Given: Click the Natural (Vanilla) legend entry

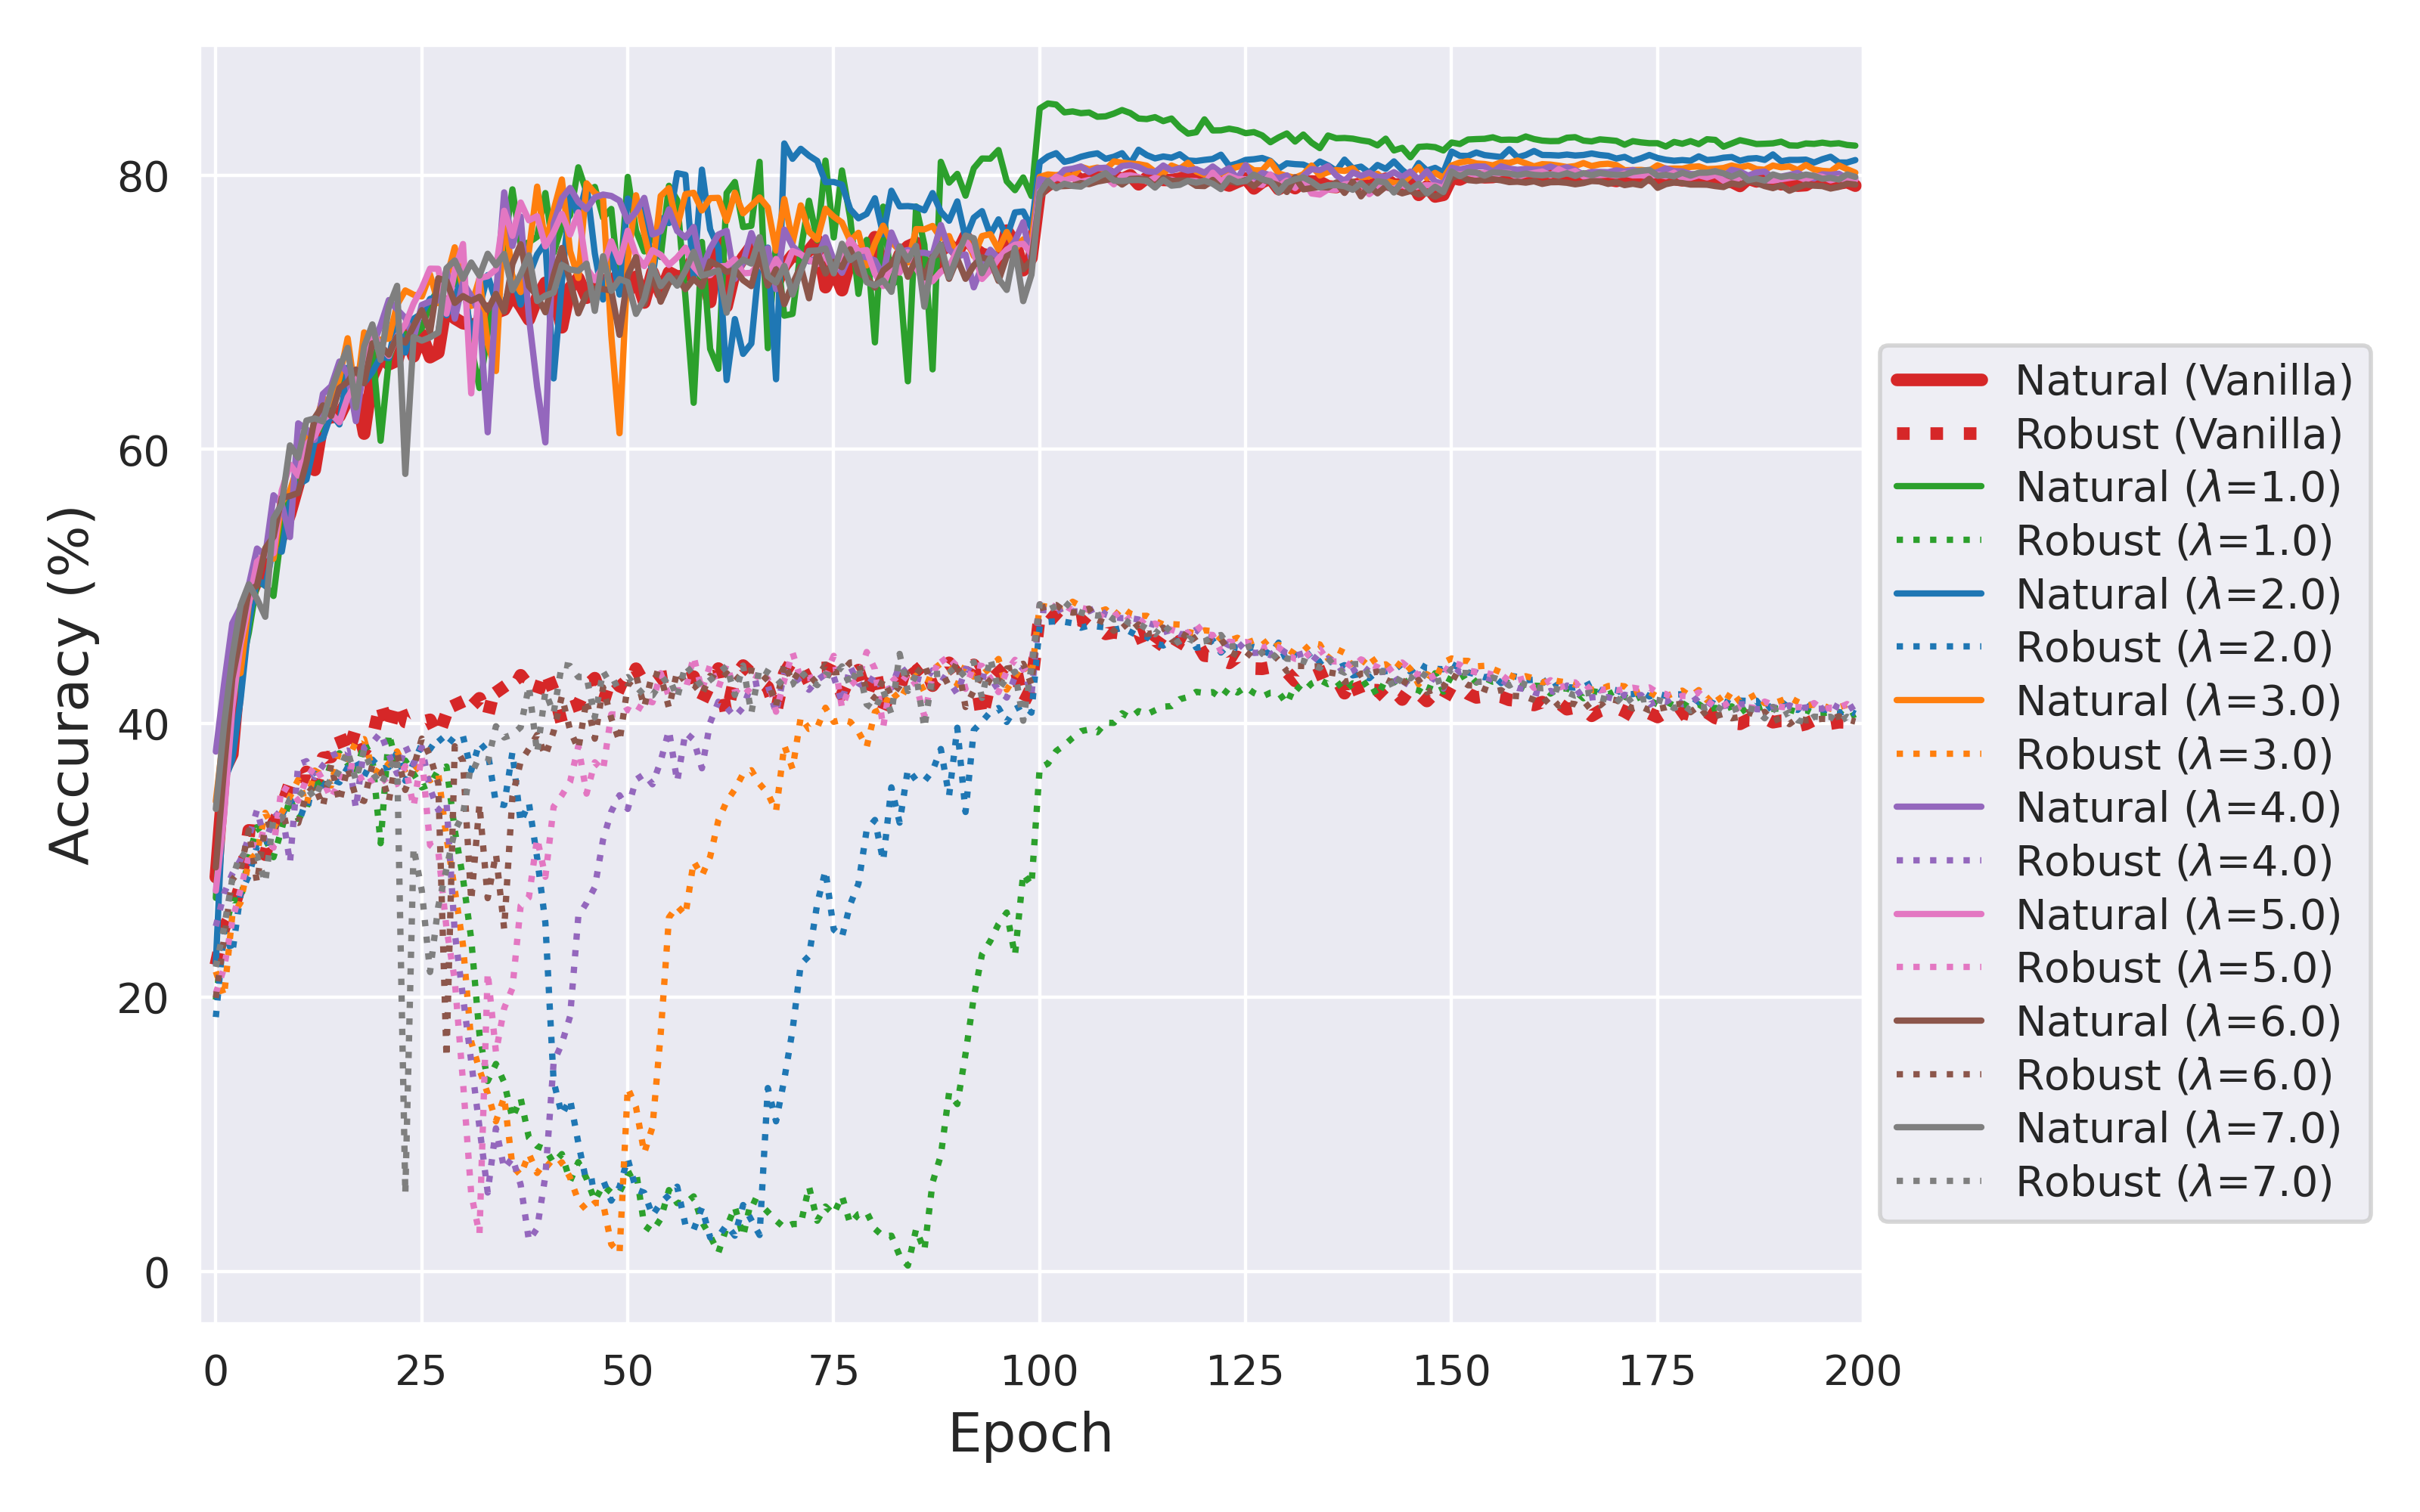Looking at the screenshot, I should click(x=2183, y=381).
